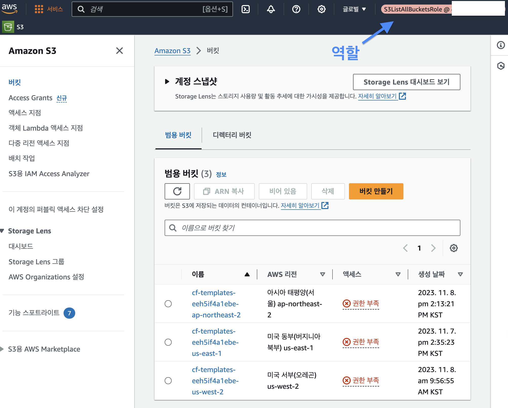This screenshot has width=508, height=408.
Task: Click the bucket name search field
Action: 312,228
